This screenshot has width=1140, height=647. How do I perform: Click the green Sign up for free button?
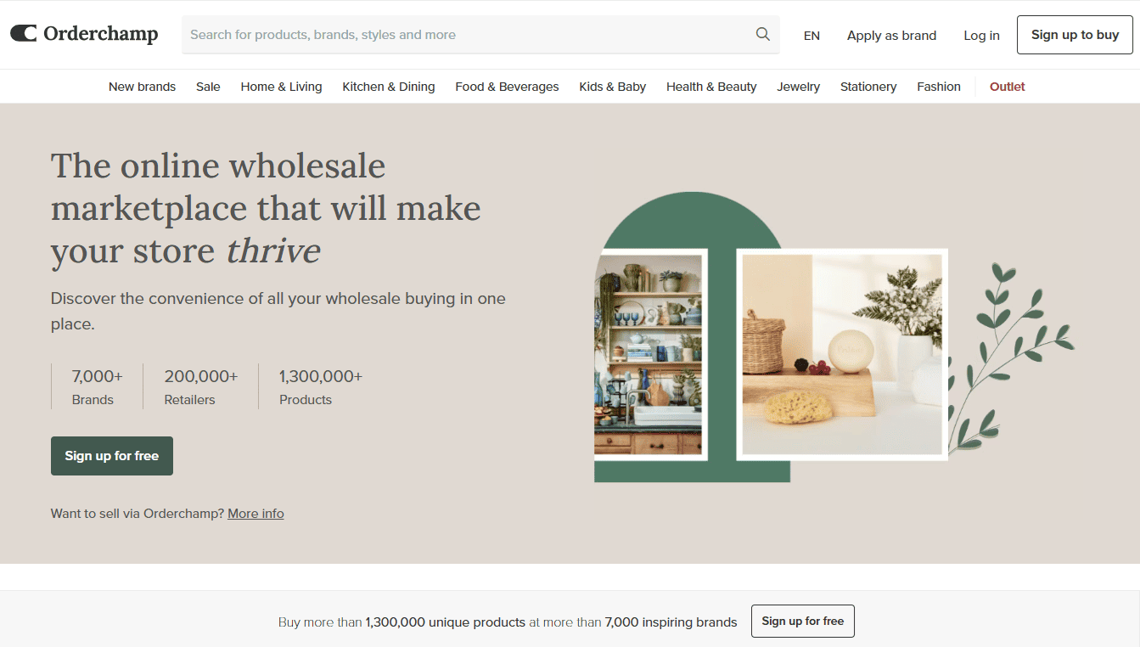(112, 456)
